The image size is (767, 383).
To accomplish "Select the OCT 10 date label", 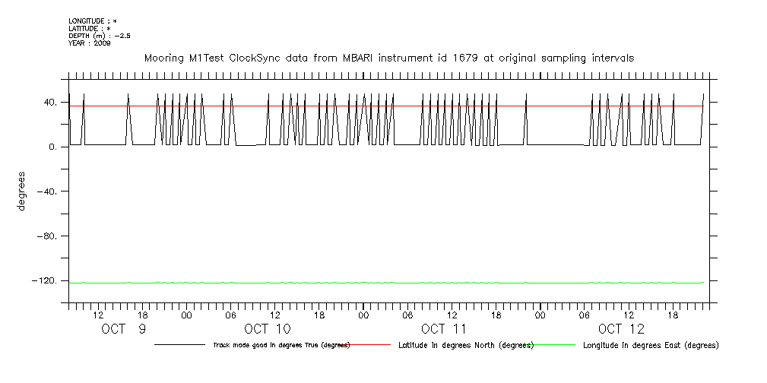I will (x=267, y=329).
